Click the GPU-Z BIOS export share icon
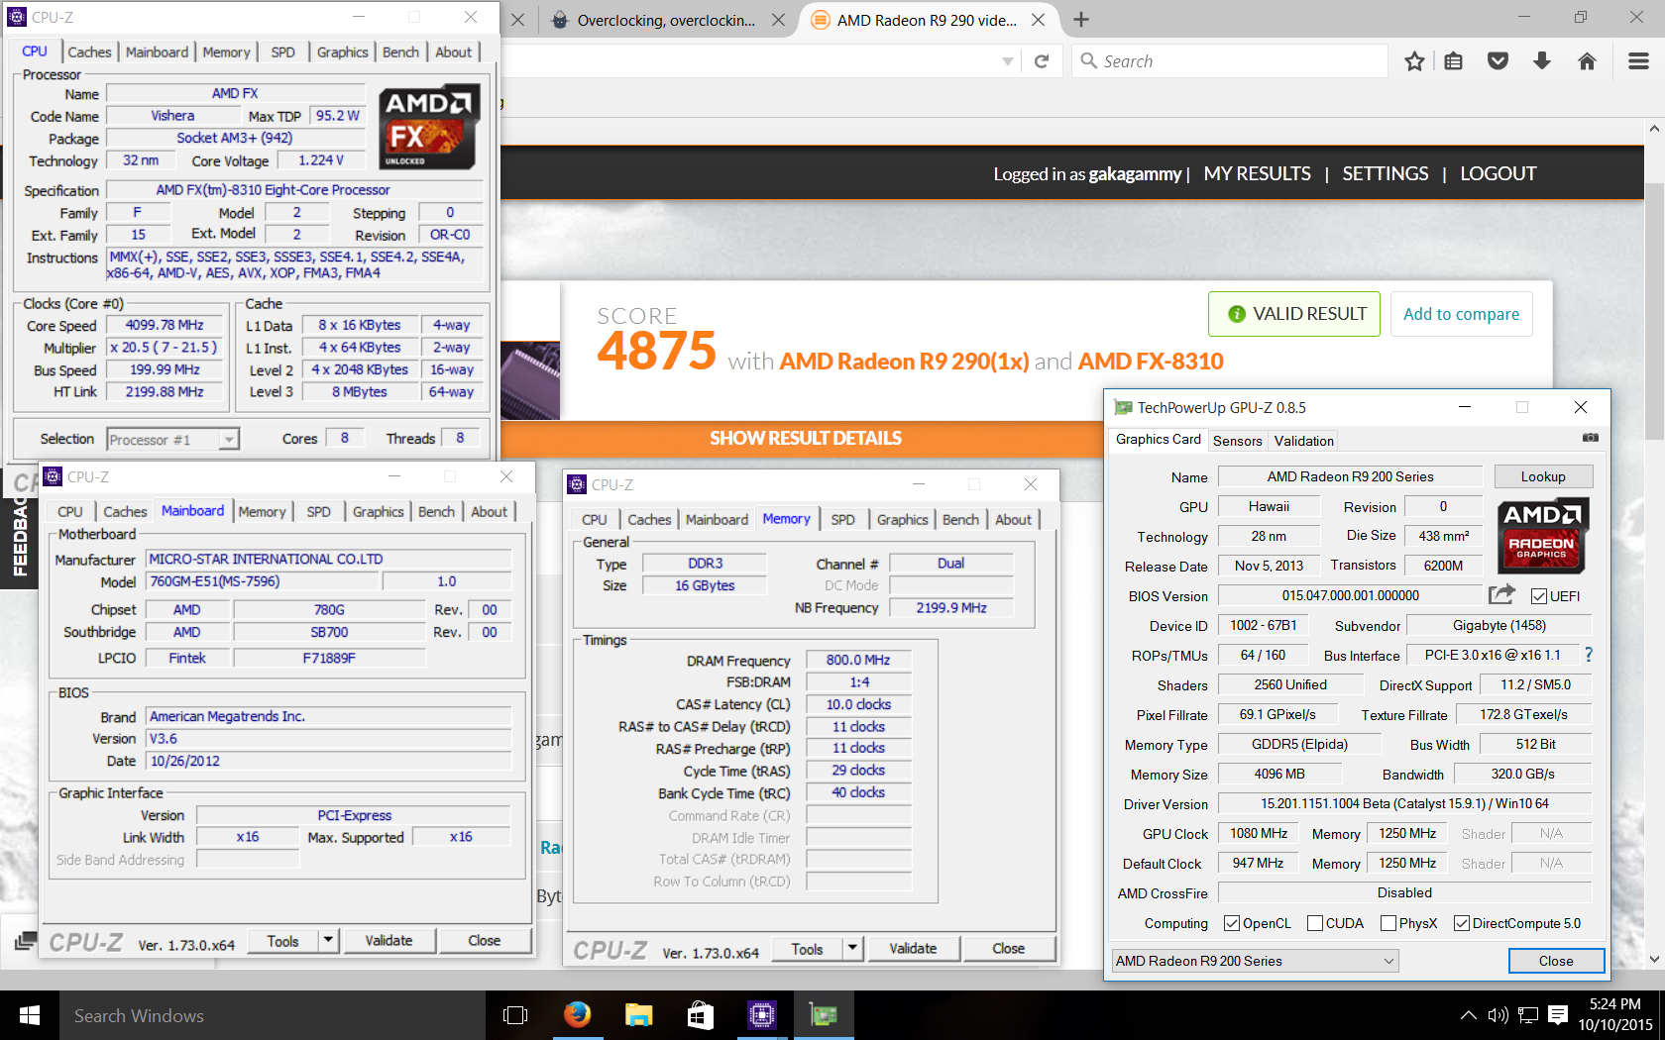The image size is (1665, 1040). 1501,594
